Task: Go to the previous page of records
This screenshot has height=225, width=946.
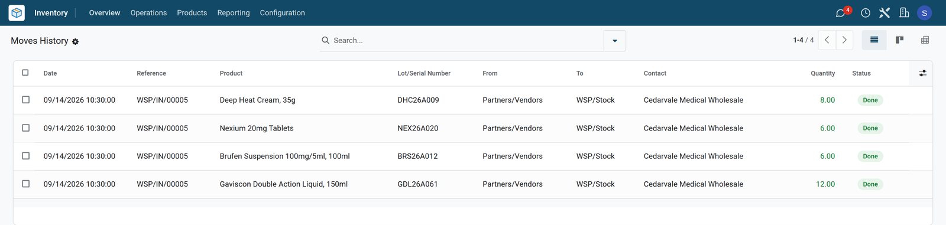Action: (x=827, y=40)
